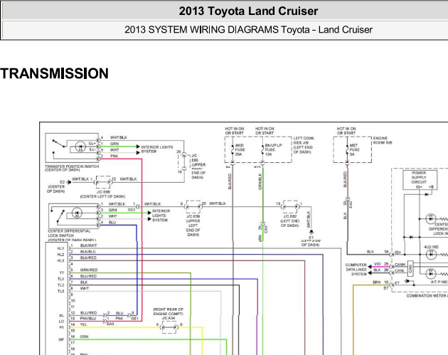Select the "BLK/BLU" wire label
Image resolution: width=448 pixels, height=355 pixels.
click(x=88, y=252)
